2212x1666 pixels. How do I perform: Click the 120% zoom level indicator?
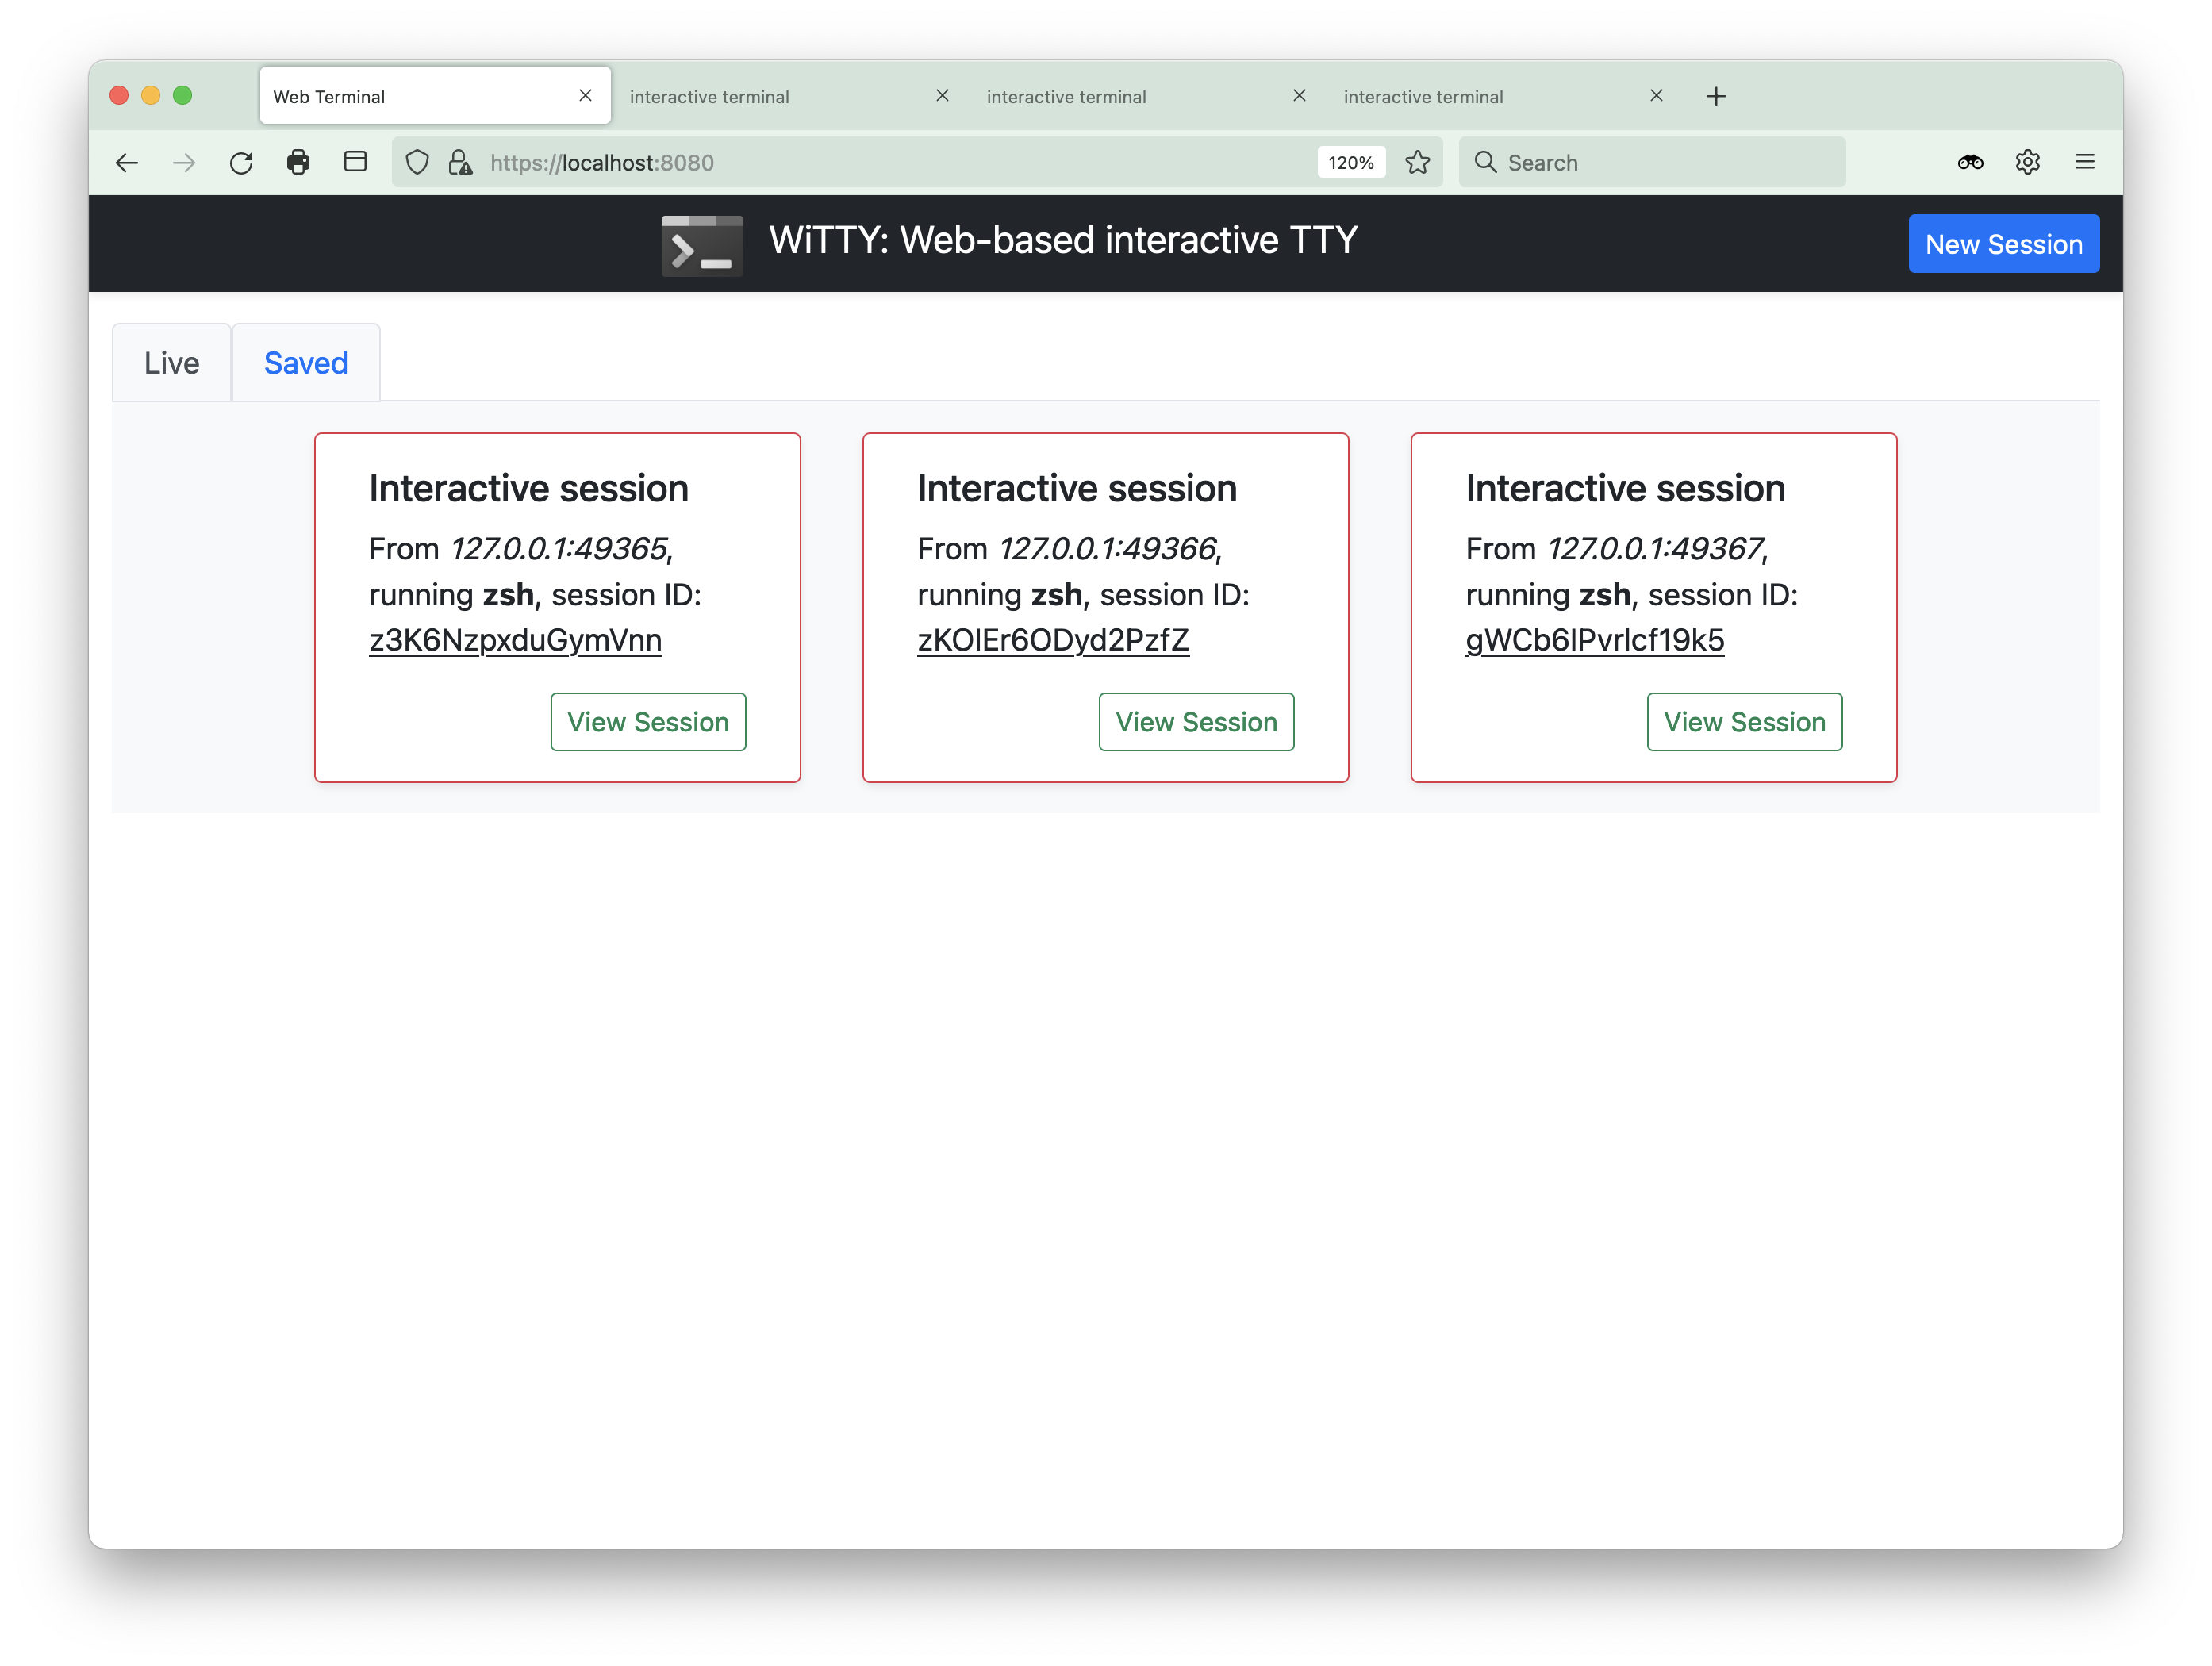pyautogui.click(x=1350, y=163)
